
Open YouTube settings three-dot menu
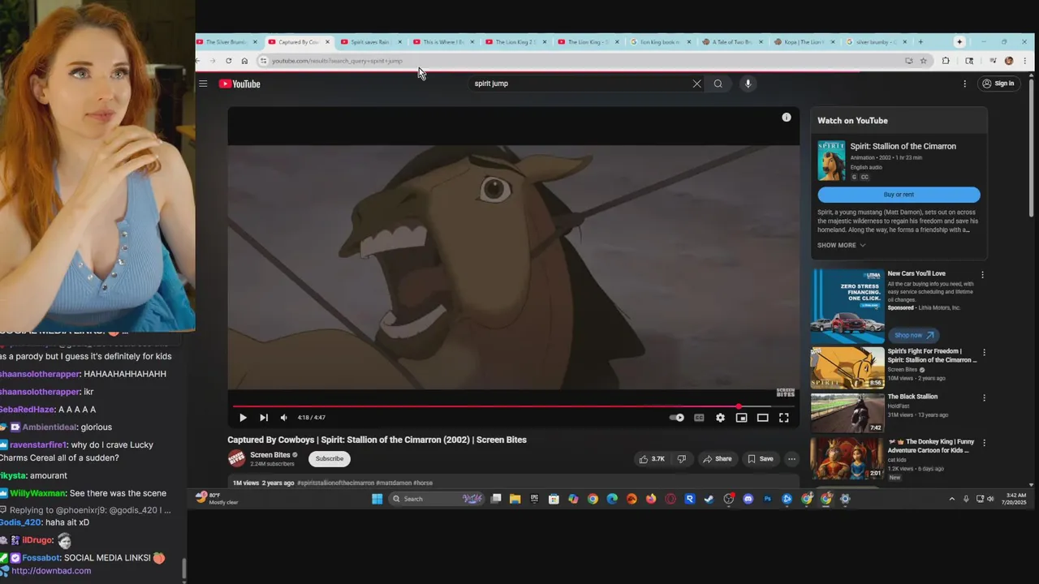[964, 84]
